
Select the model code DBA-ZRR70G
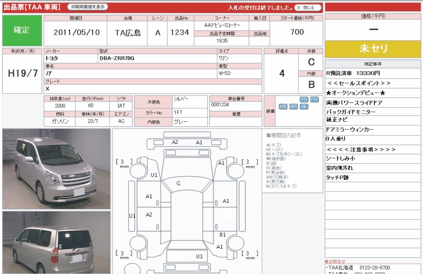tap(117, 58)
